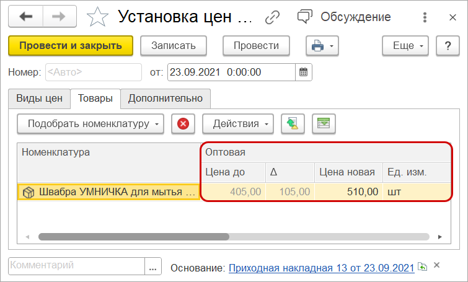Go forward with the right arrow button
Screen dimensions: 468x282
60,17
